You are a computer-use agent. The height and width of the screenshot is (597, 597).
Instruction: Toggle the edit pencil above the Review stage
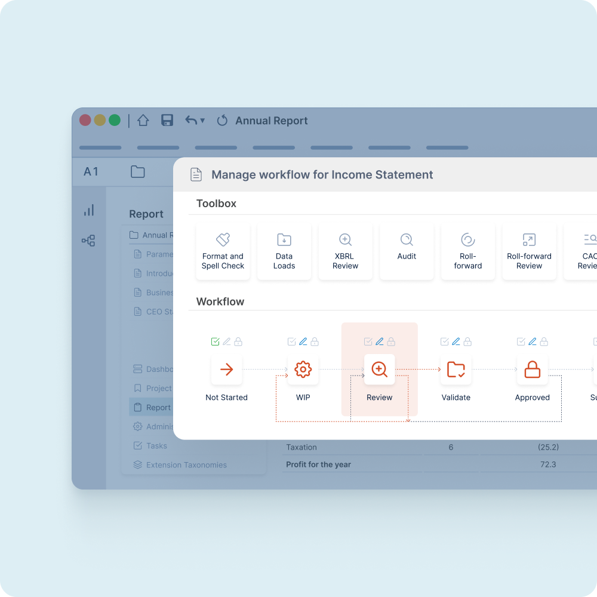[x=379, y=341]
